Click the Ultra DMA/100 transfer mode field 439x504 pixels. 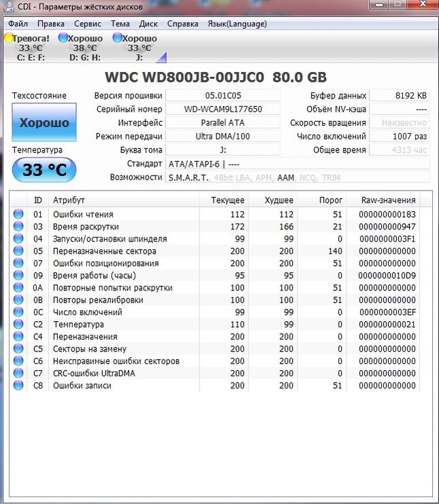coord(223,136)
